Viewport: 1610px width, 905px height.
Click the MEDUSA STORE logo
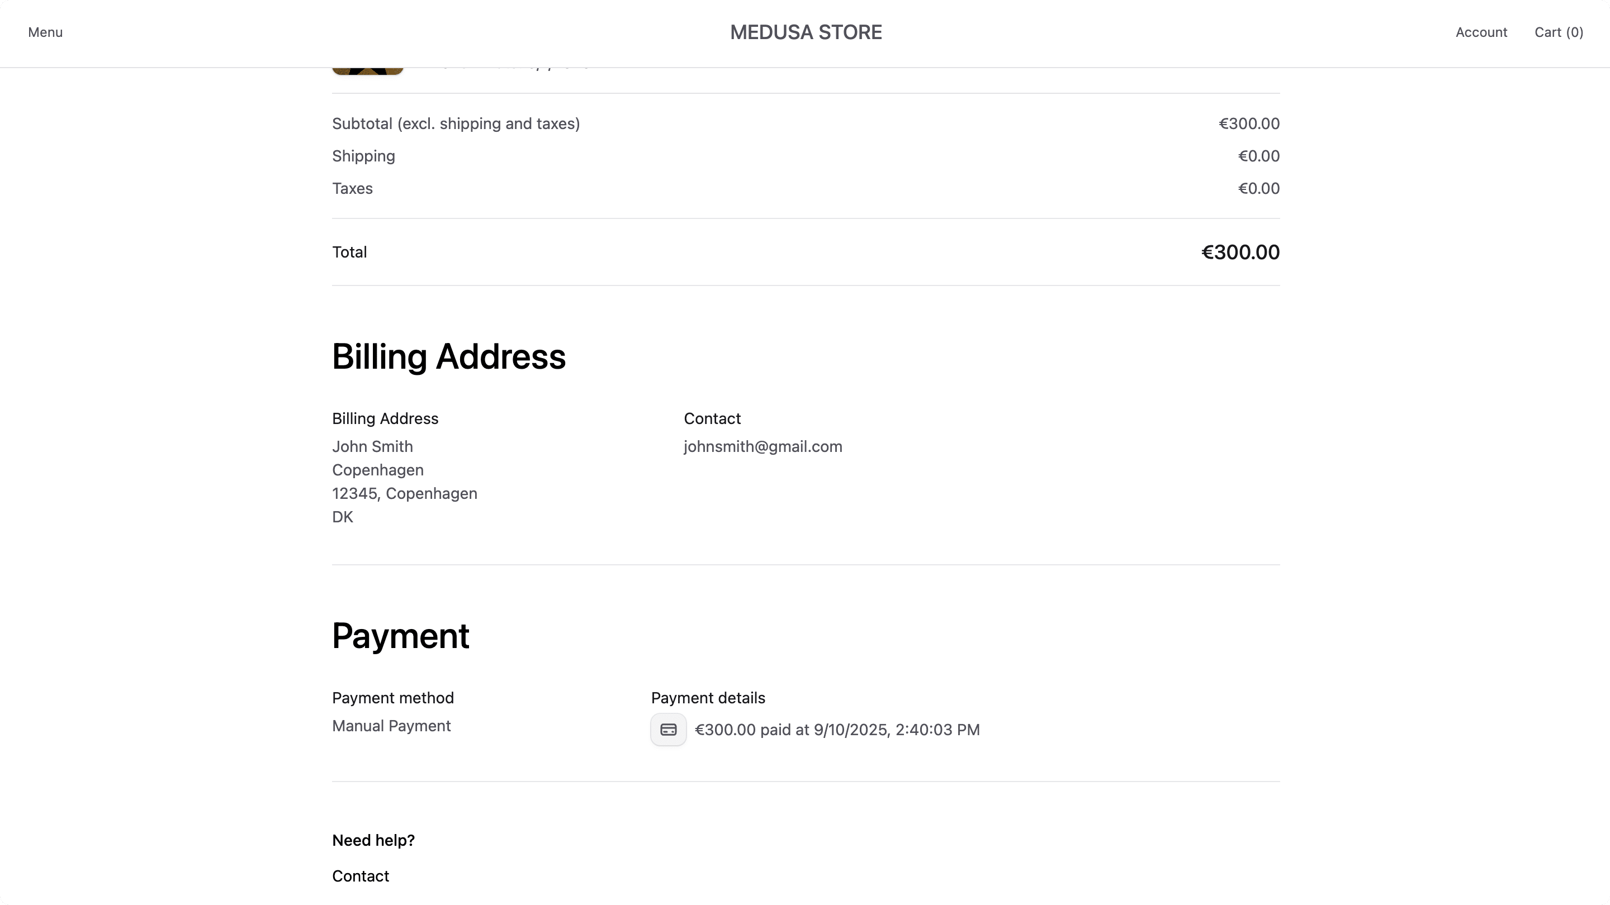[805, 32]
